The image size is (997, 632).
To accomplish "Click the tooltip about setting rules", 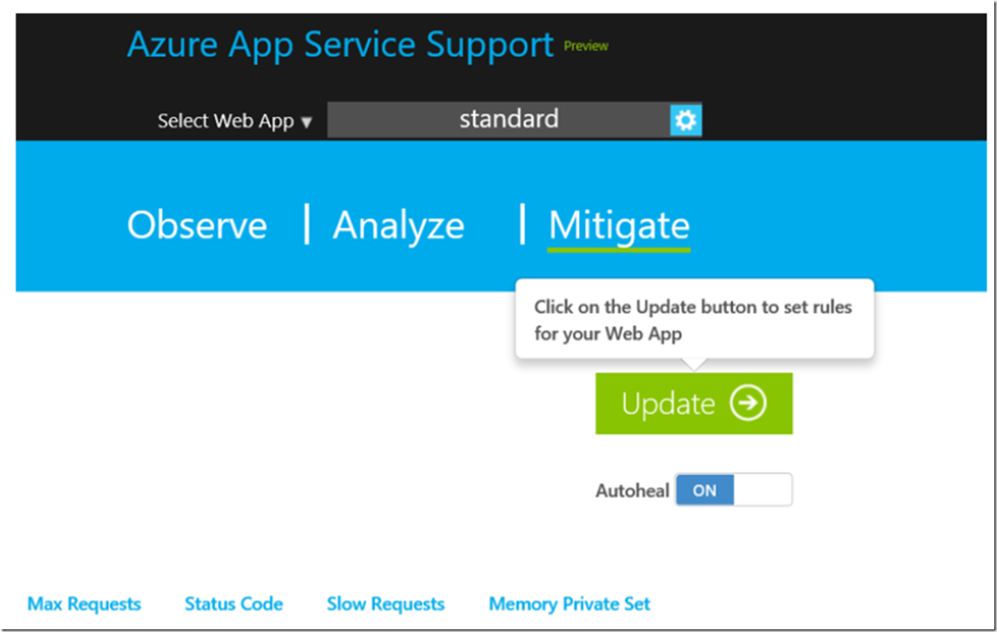I will pyautogui.click(x=694, y=319).
